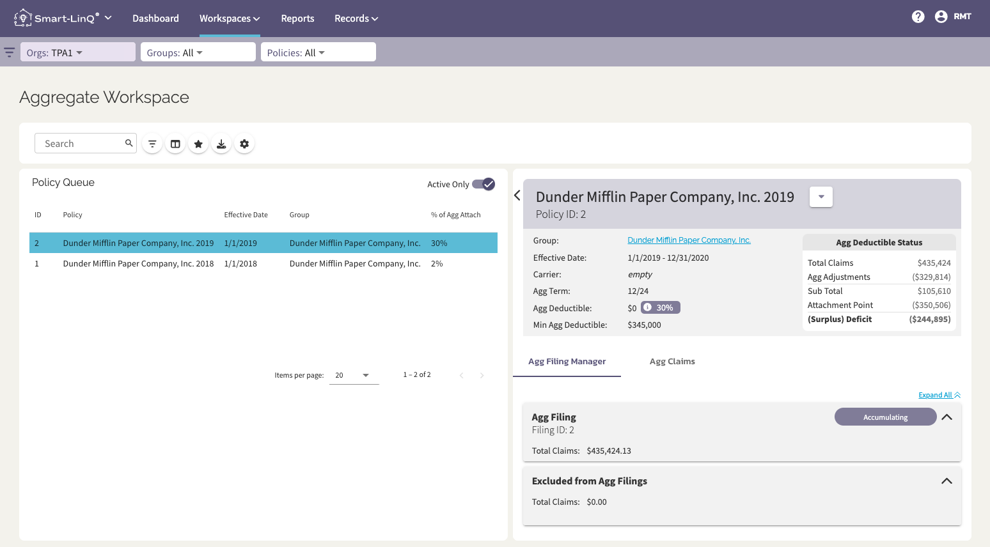Viewport: 990px width, 547px height.
Task: Open the Workspaces menu
Action: (x=230, y=19)
